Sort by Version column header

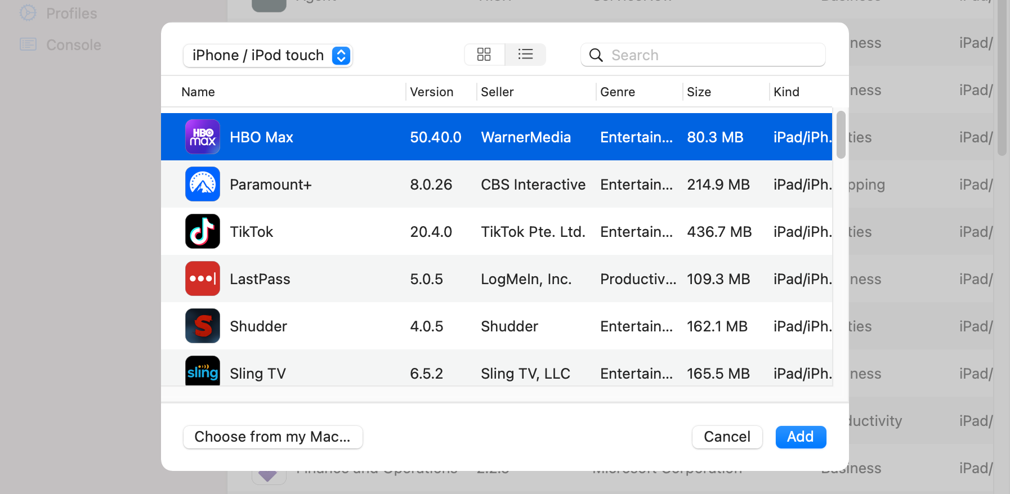(431, 92)
